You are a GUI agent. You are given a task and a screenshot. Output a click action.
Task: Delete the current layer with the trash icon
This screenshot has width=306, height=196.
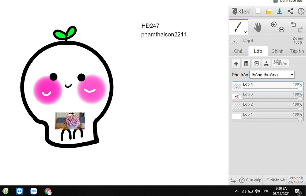tap(246, 64)
